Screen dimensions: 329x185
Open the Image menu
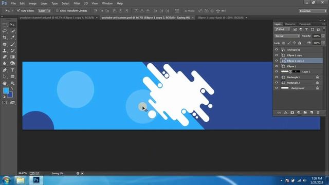click(x=32, y=4)
